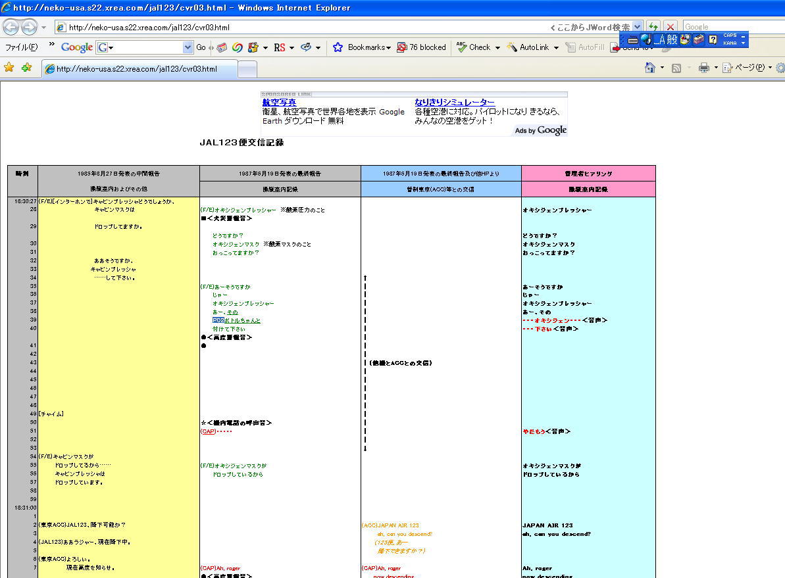Click the 76 blocked popup blocker icon

tap(401, 47)
